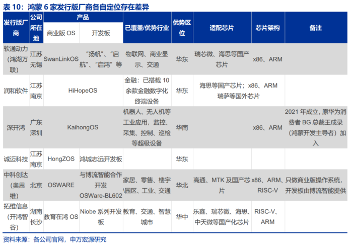Click the source note 资料来源：各公司官网
This screenshot has height=245, width=352.
(x=54, y=239)
